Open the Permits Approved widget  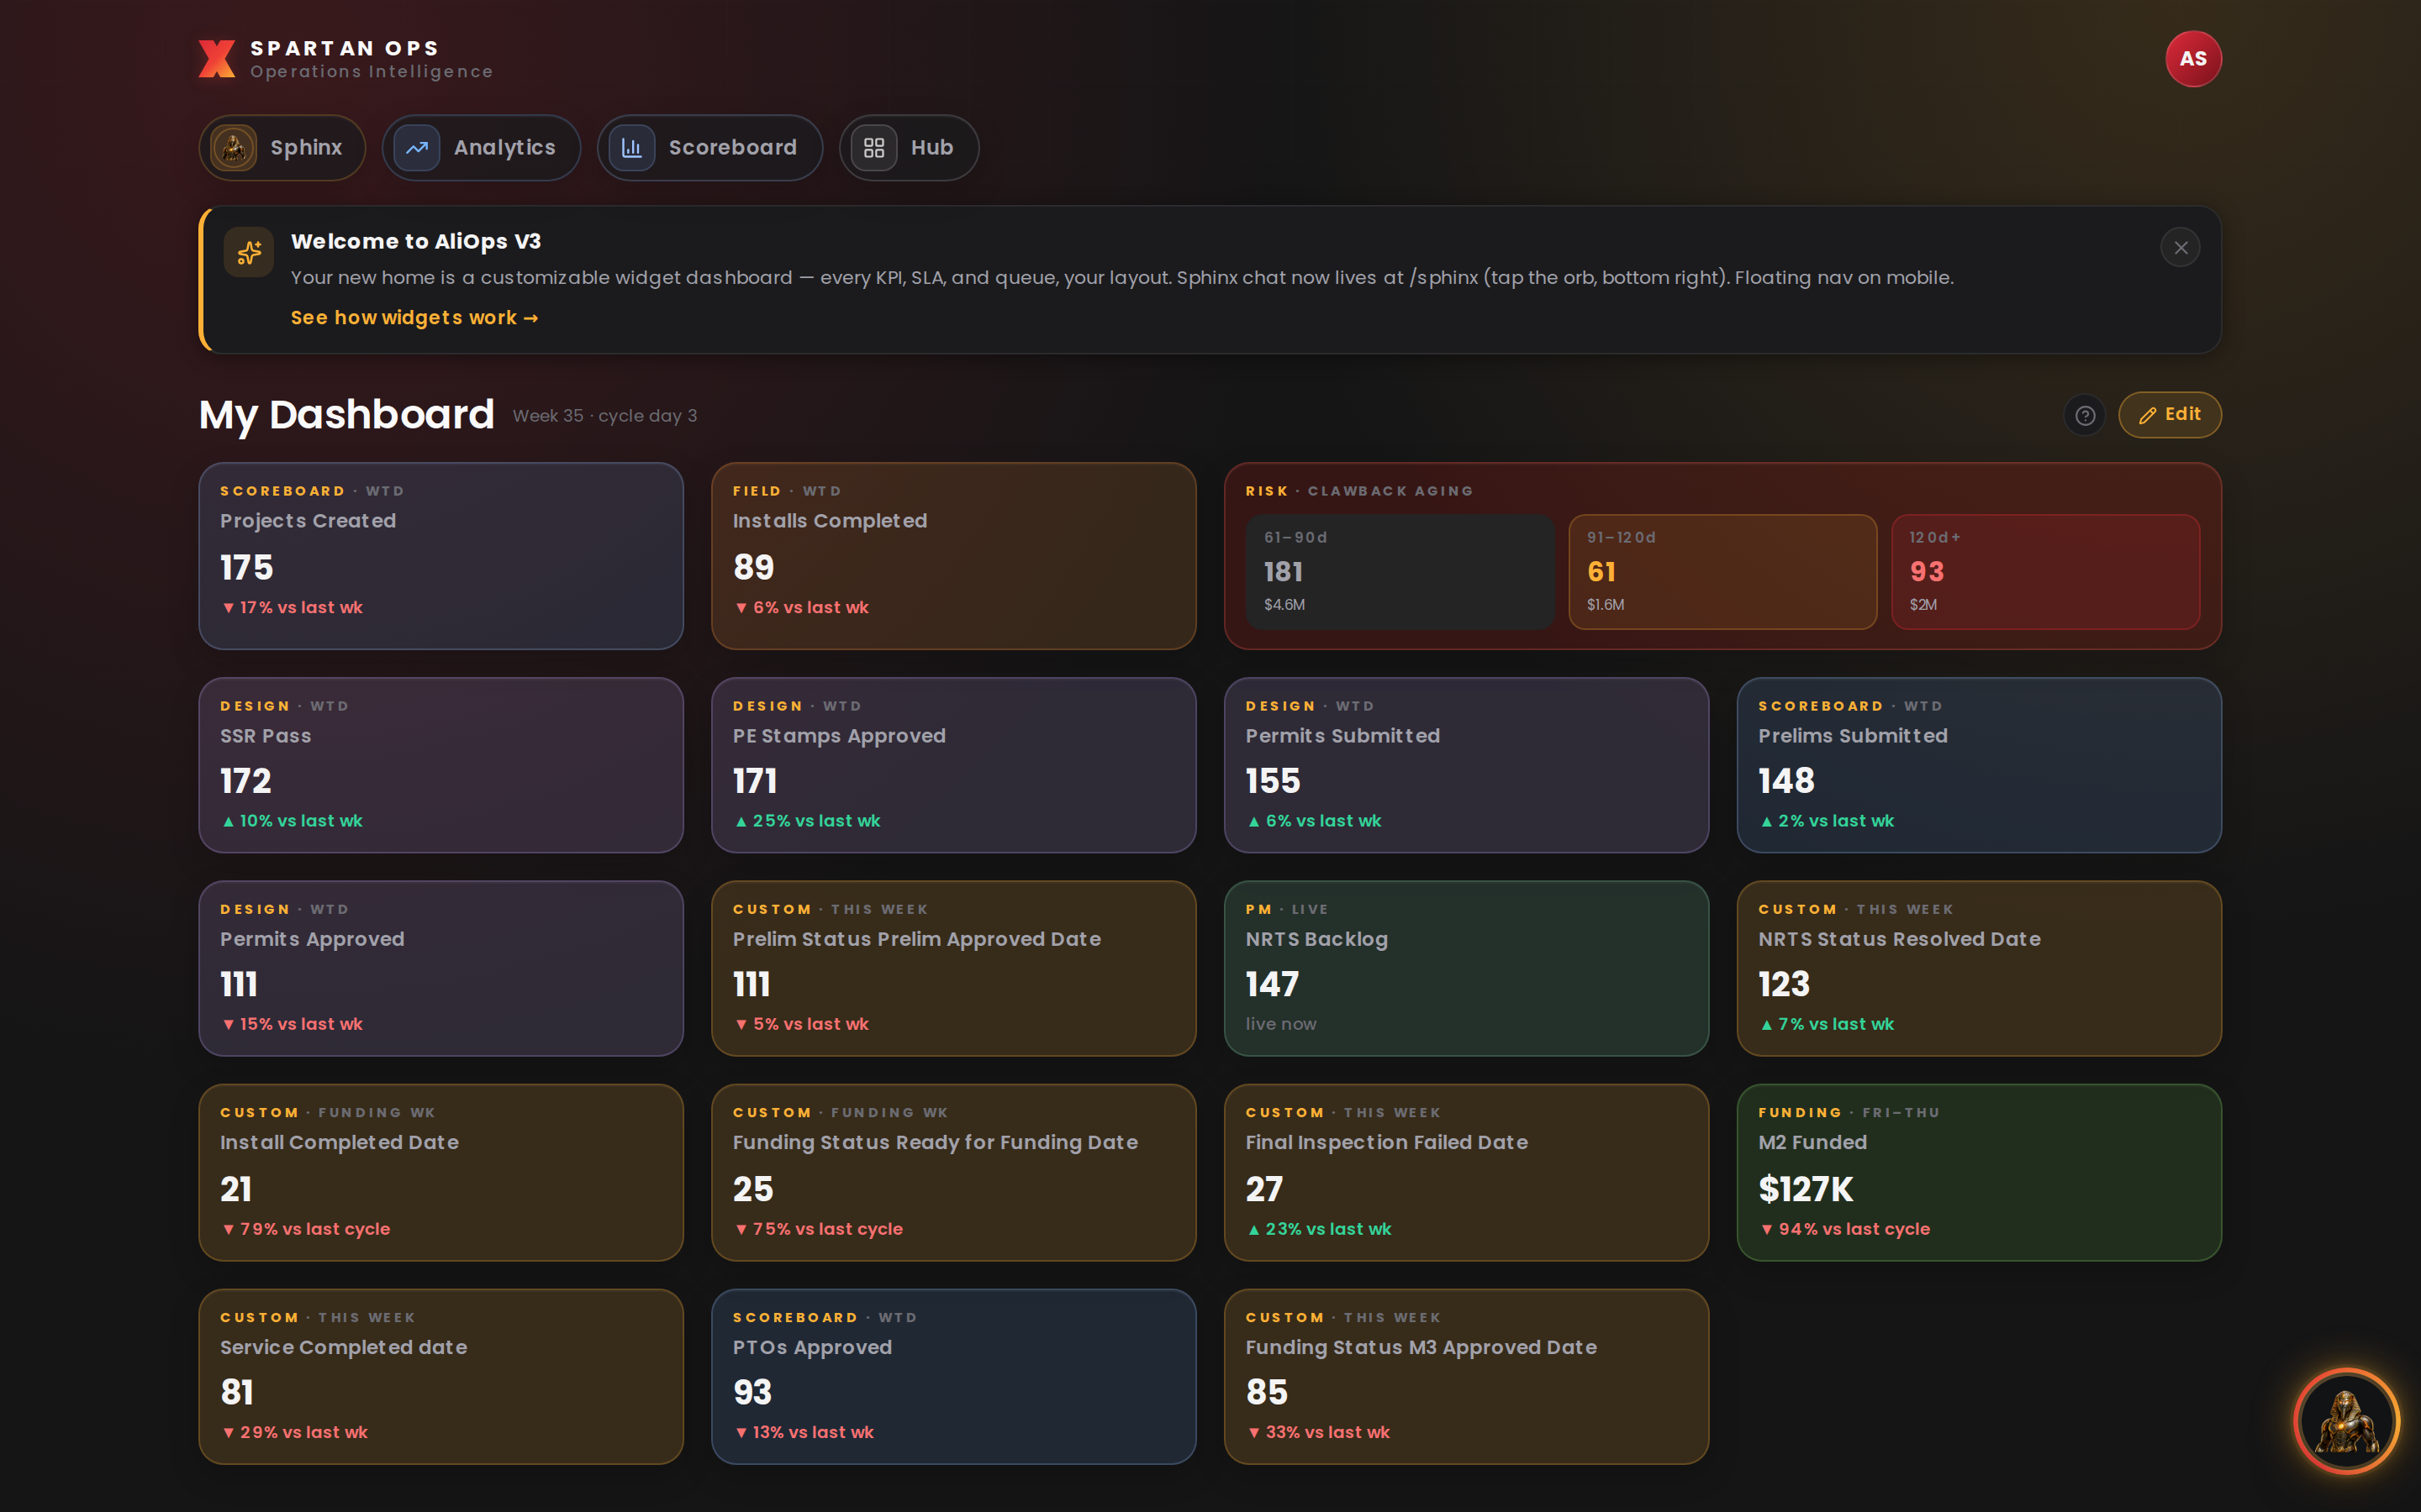(x=441, y=968)
